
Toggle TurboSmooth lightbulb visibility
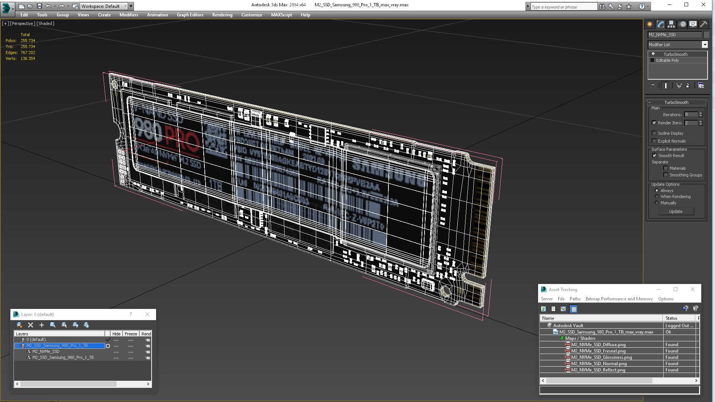(653, 54)
